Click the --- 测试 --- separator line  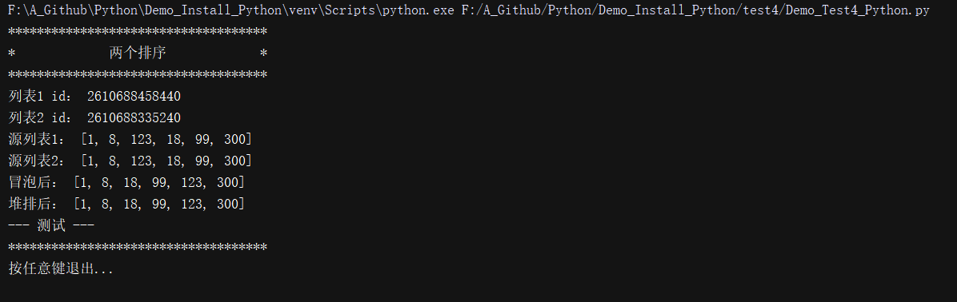(51, 225)
